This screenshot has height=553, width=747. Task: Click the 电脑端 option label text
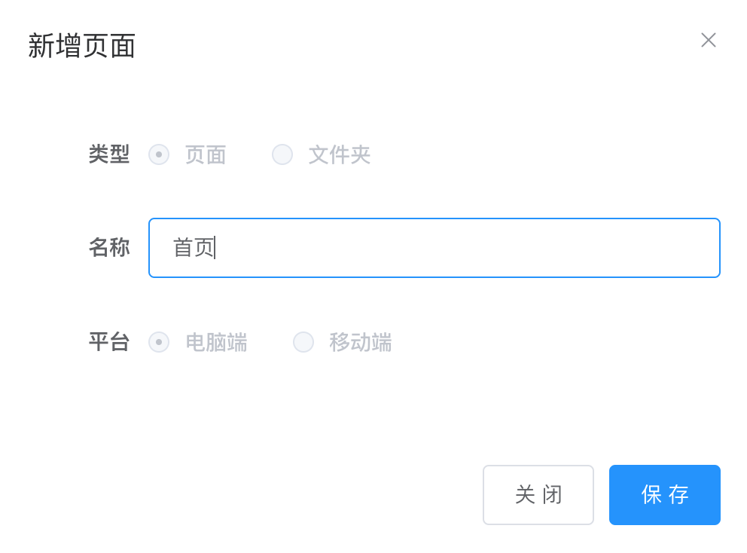pos(216,342)
